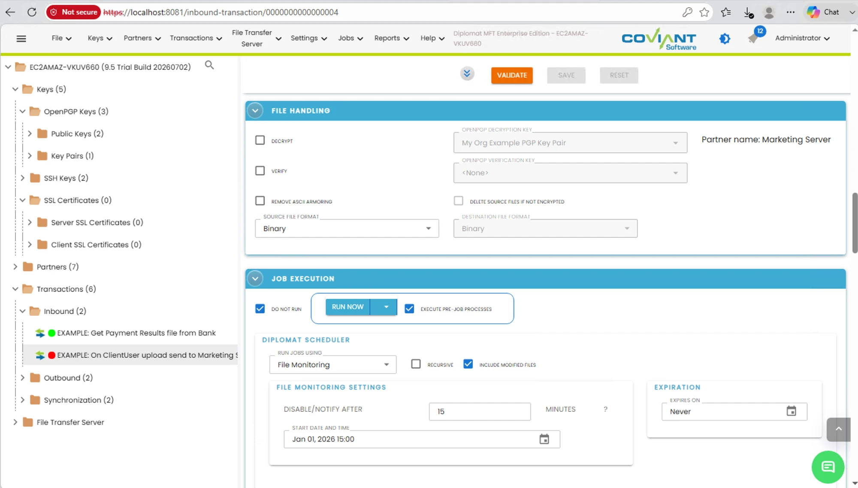Image resolution: width=858 pixels, height=488 pixels.
Task: Click the notifications pin icon with badge
Action: point(753,38)
